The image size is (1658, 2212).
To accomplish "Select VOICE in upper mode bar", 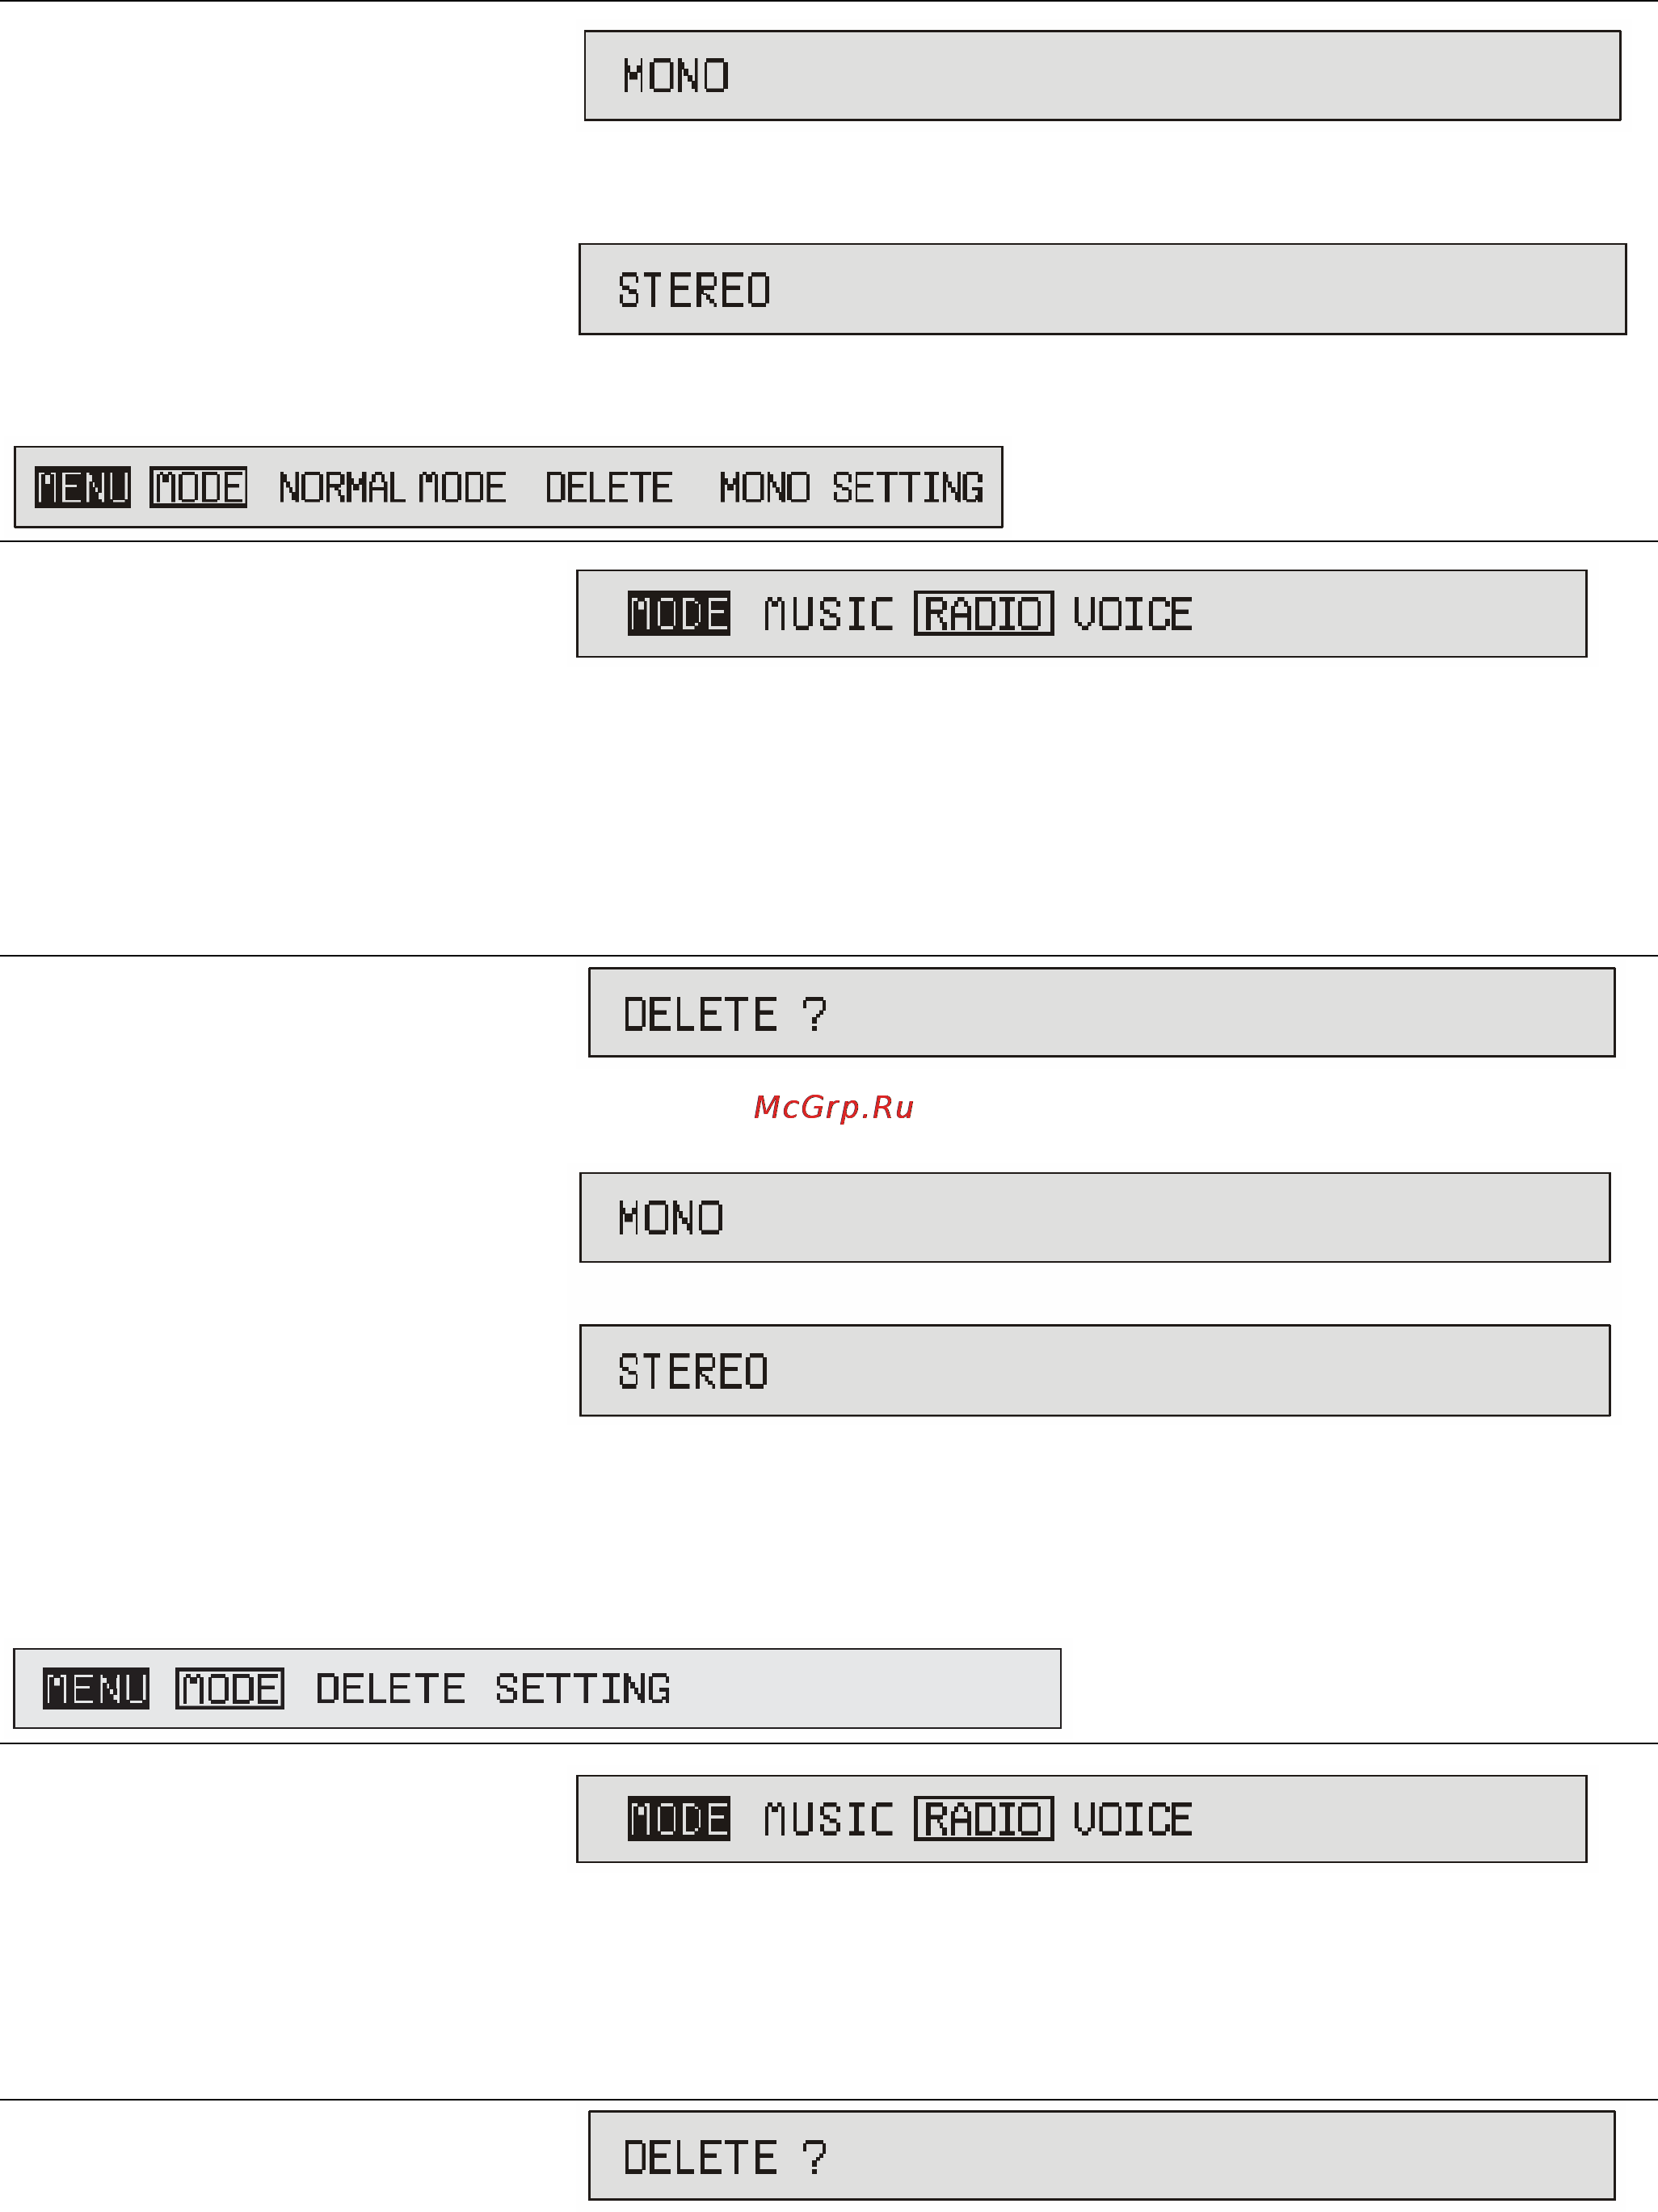I will coord(1132,613).
